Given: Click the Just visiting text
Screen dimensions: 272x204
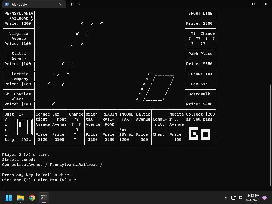Looking at the screenshot, I should click(9, 127).
